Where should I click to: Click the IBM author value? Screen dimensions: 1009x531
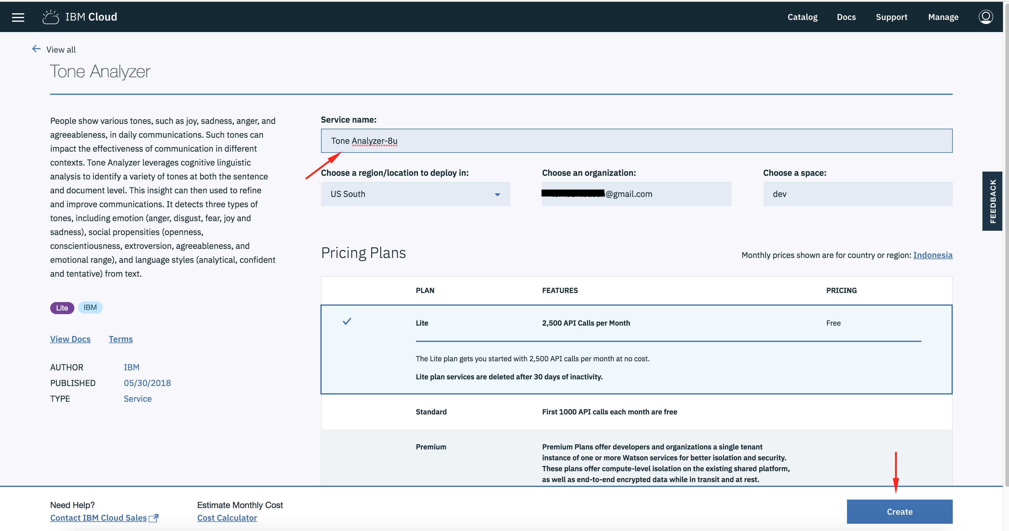click(131, 367)
